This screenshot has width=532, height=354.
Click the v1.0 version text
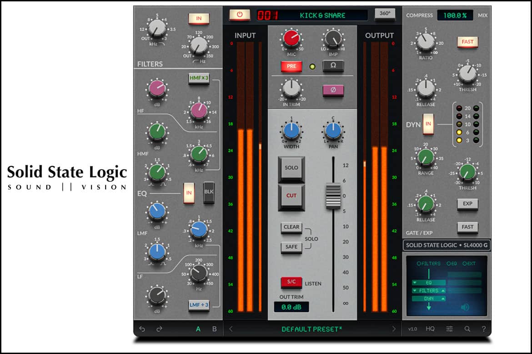(412, 329)
